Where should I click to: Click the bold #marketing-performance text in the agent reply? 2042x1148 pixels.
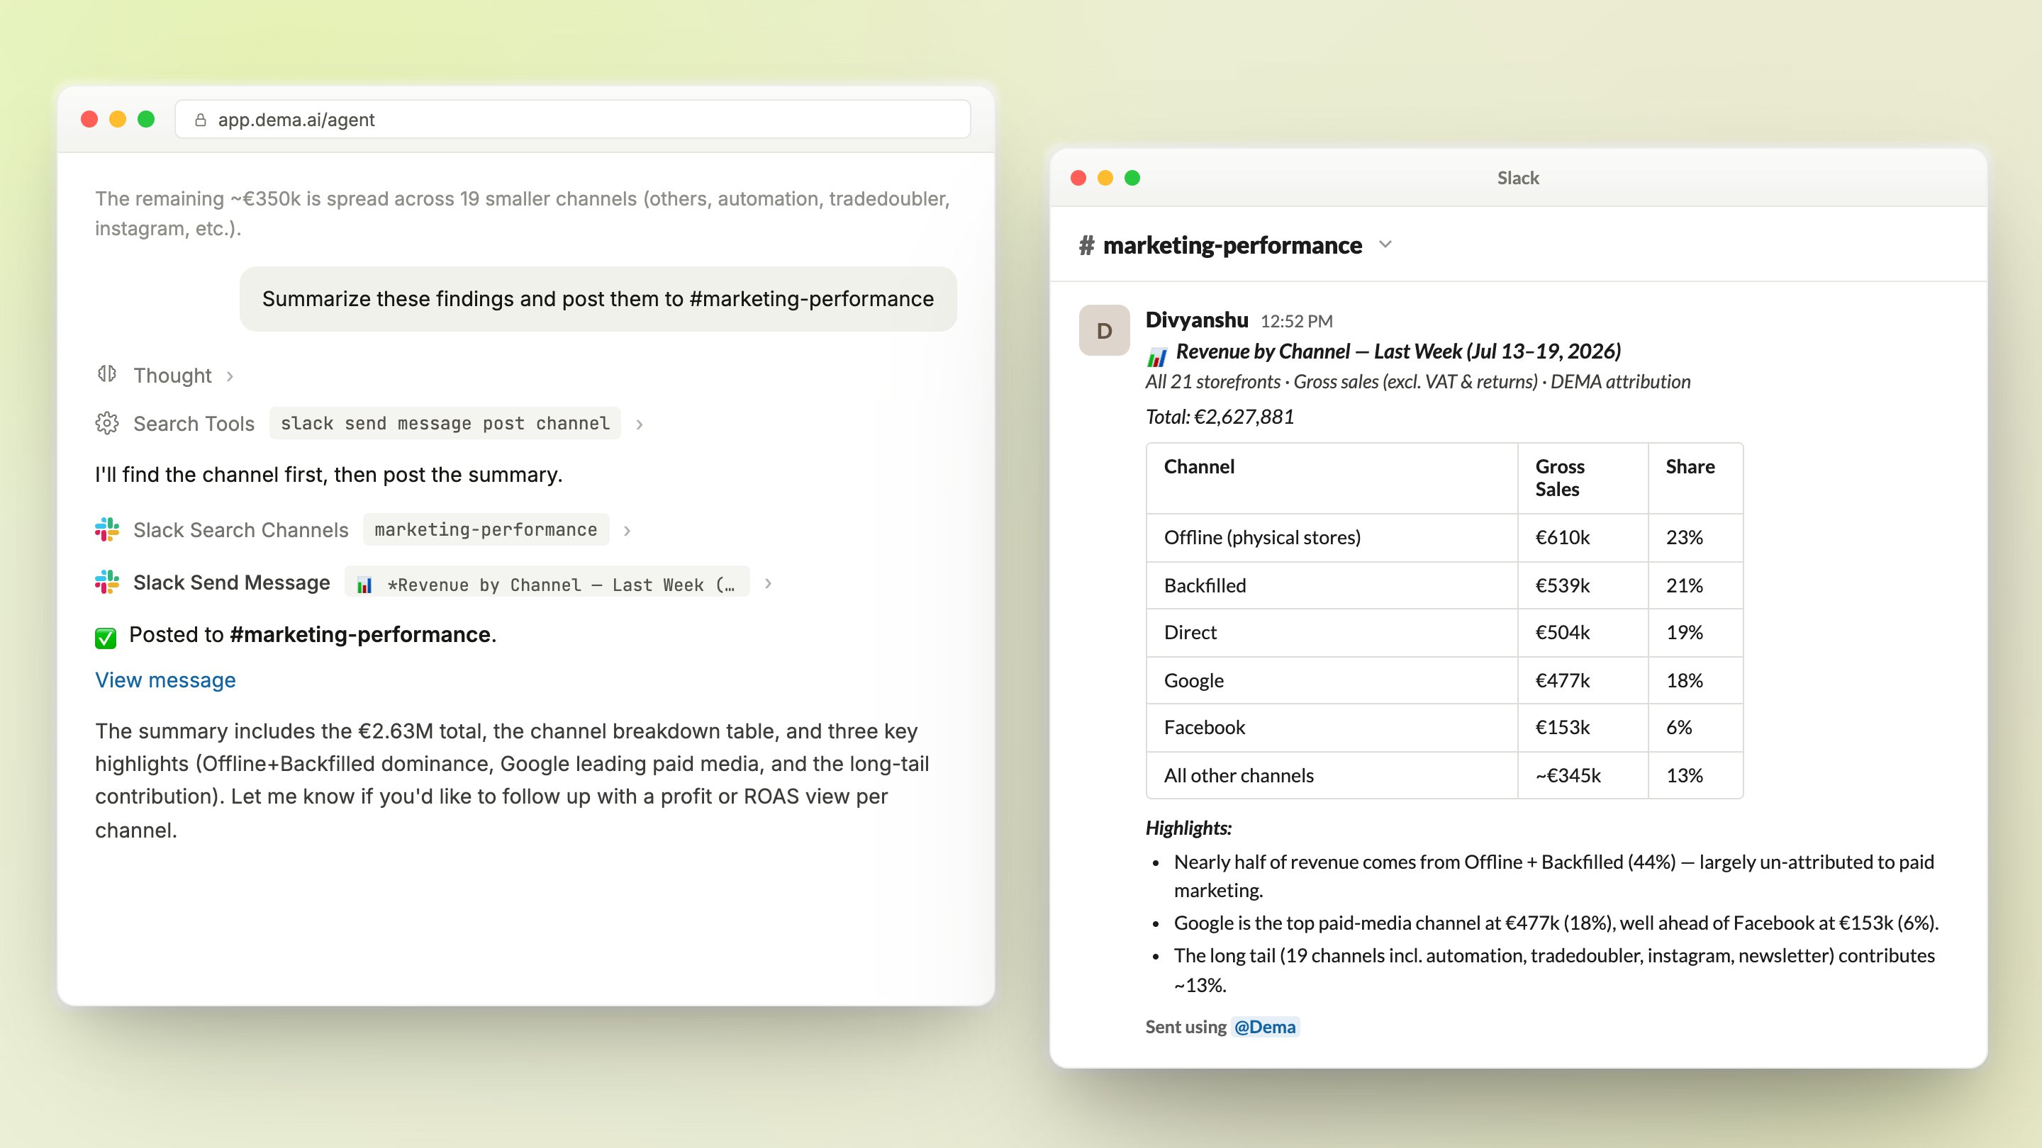pyautogui.click(x=360, y=635)
